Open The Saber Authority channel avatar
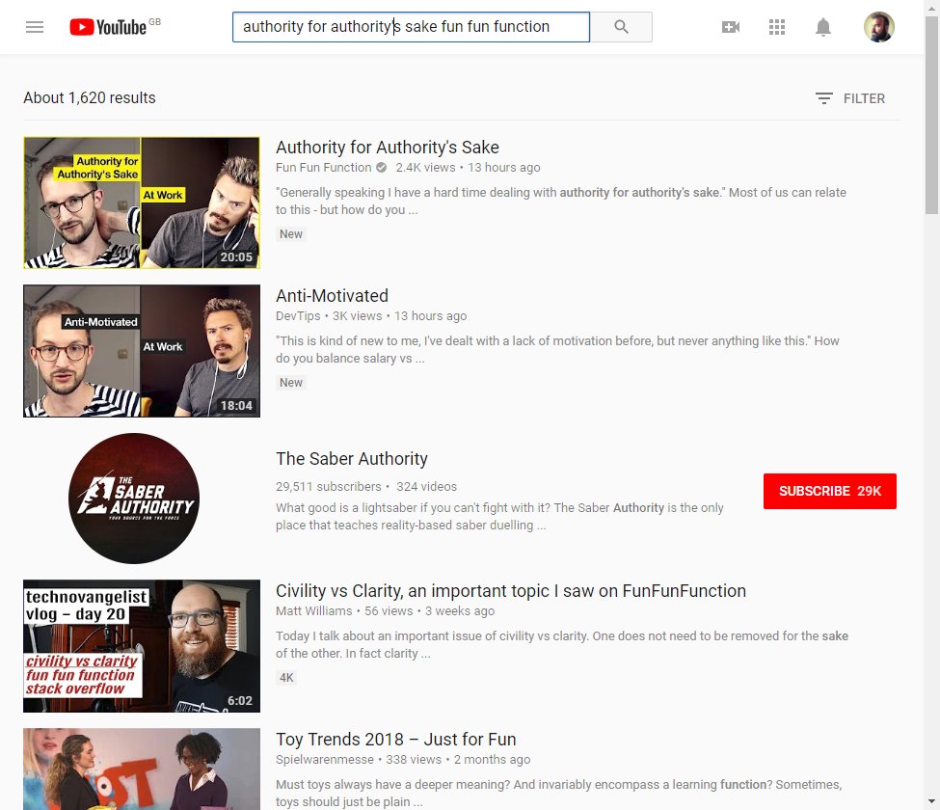 pyautogui.click(x=134, y=499)
